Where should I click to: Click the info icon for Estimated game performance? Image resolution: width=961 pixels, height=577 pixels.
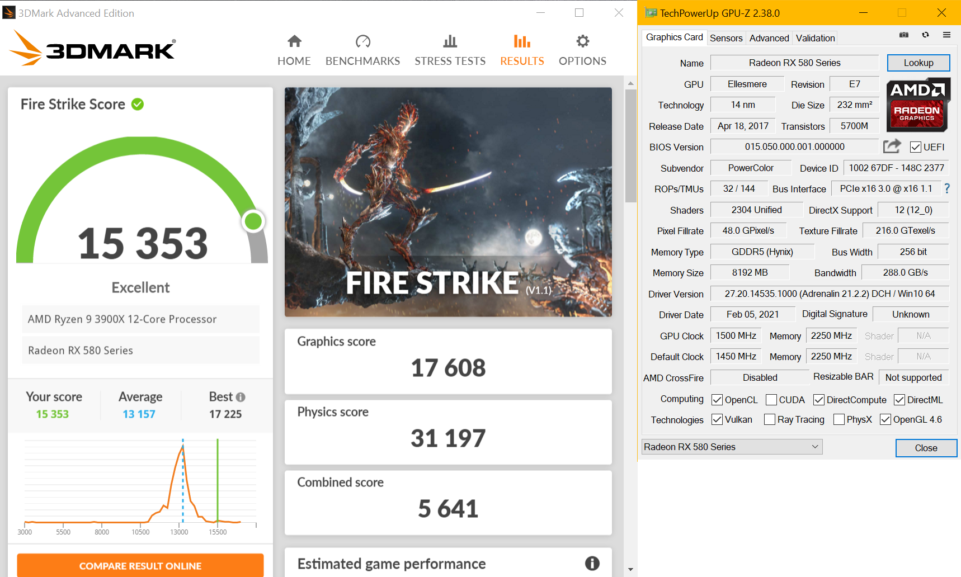(x=592, y=564)
